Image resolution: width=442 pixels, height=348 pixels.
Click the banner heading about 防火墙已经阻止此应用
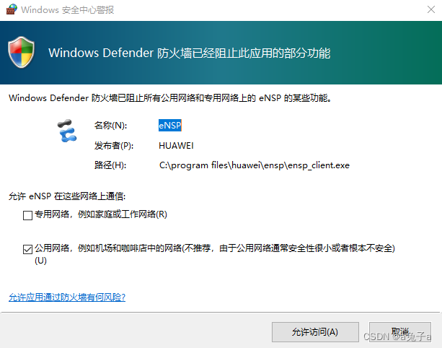[x=189, y=53]
